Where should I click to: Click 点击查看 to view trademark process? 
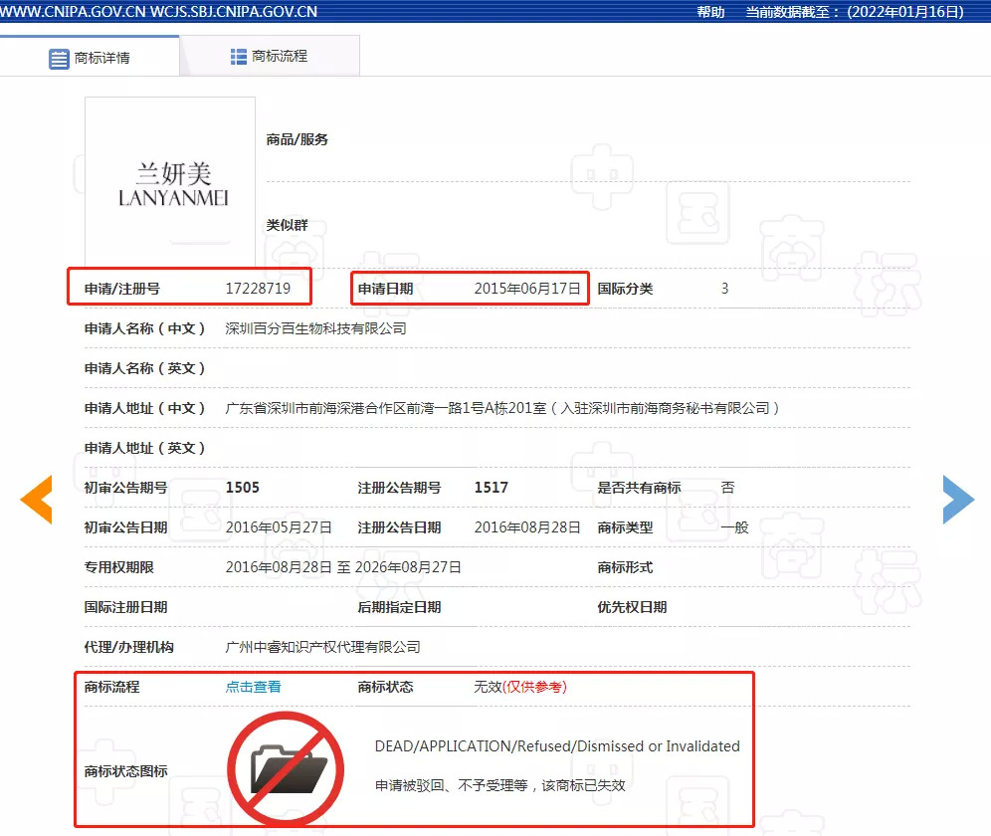254,687
